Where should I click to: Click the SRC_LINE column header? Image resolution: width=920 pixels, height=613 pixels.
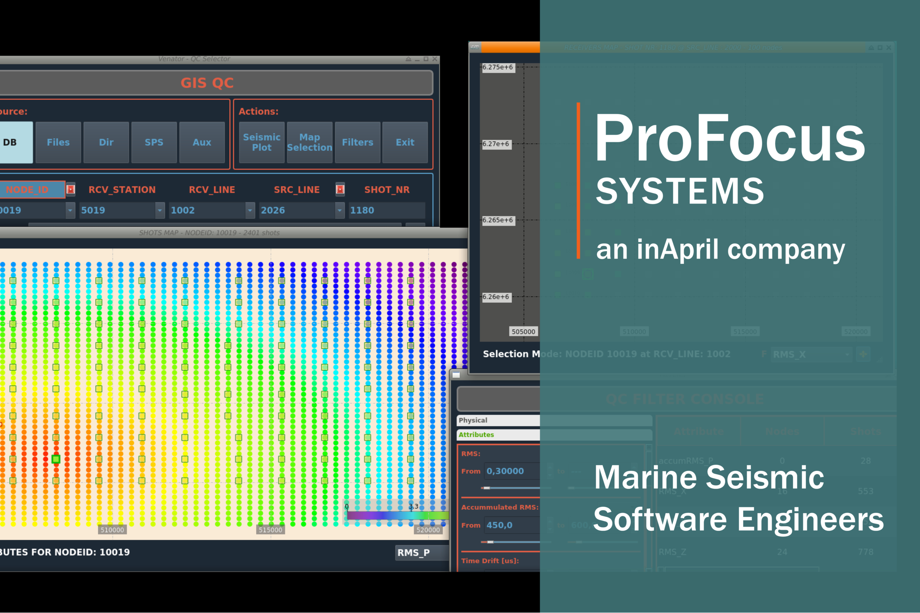click(297, 190)
